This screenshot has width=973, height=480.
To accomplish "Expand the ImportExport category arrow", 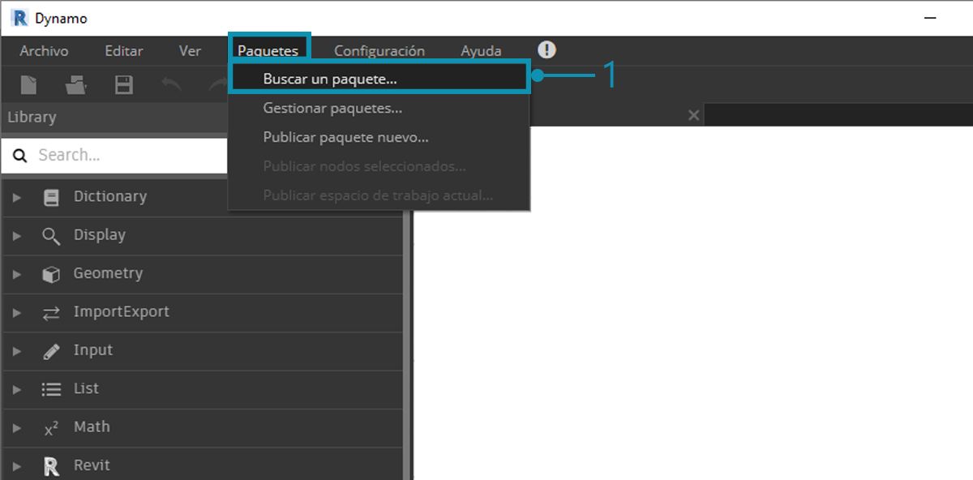I will pos(17,312).
